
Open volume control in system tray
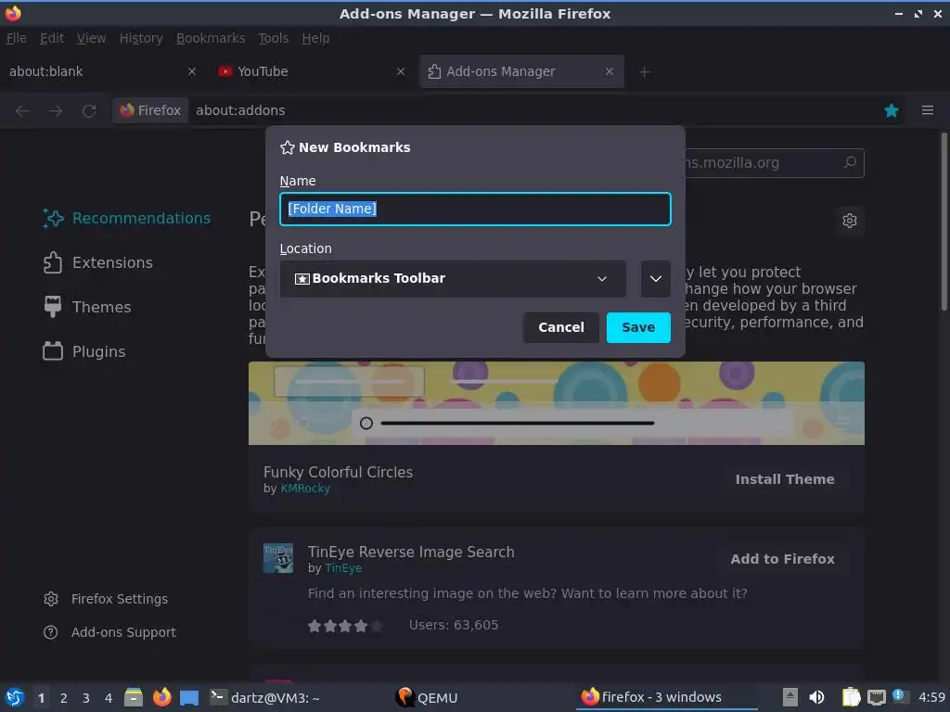tap(816, 697)
